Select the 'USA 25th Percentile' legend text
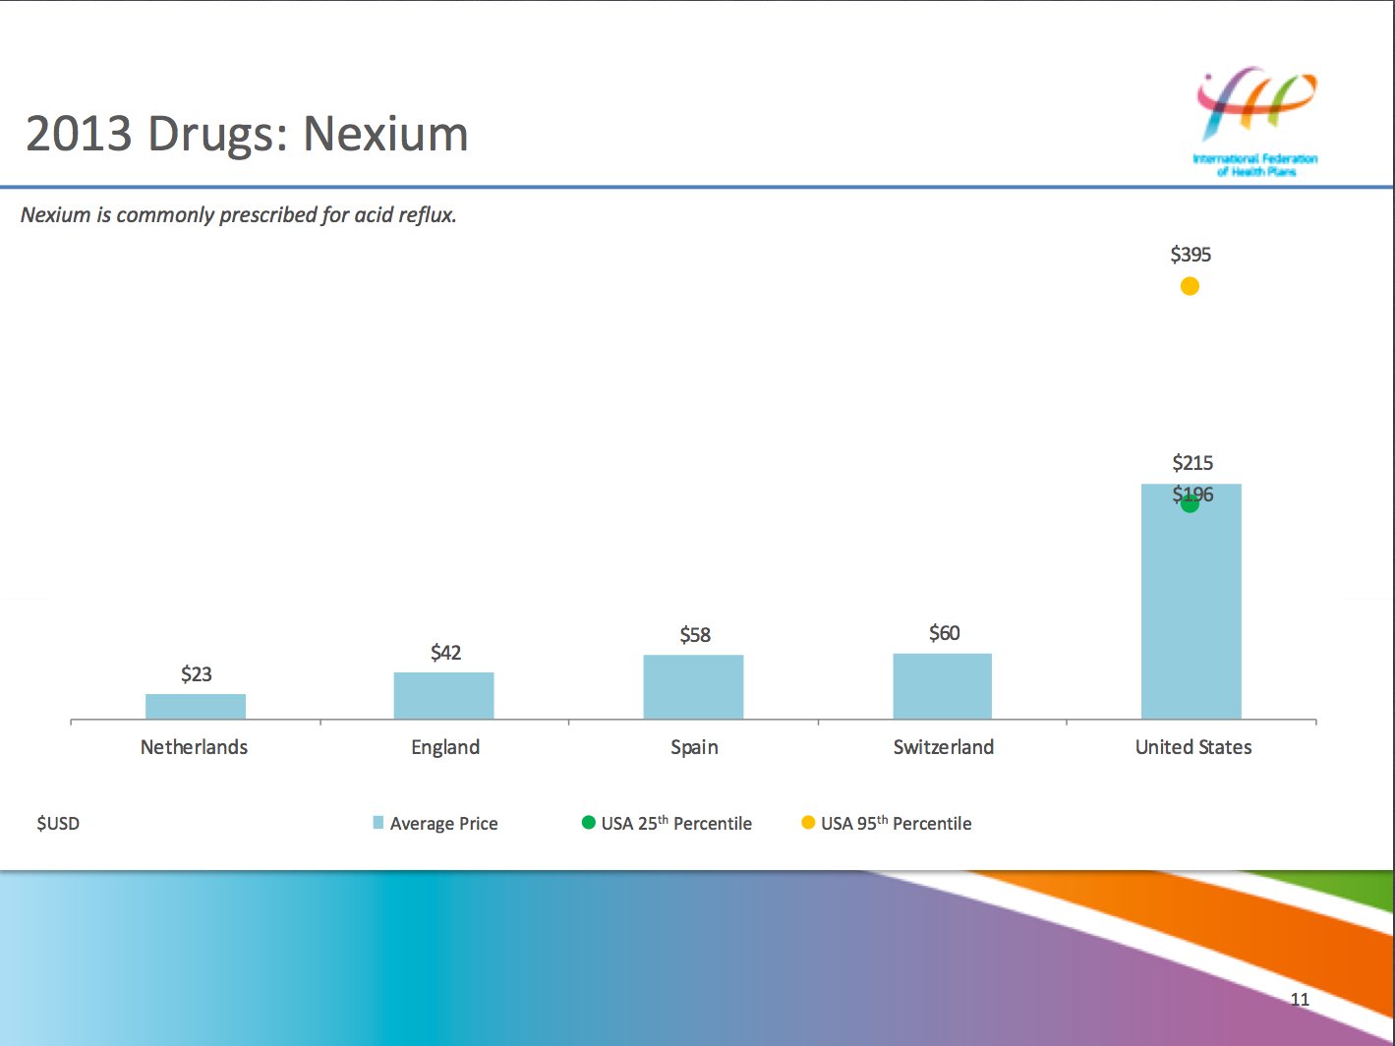Screen dimensions: 1395x1046 (x=676, y=823)
